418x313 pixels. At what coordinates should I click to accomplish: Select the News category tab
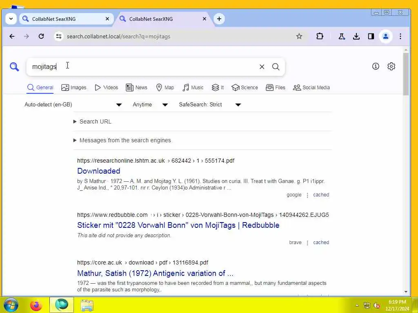click(x=136, y=88)
